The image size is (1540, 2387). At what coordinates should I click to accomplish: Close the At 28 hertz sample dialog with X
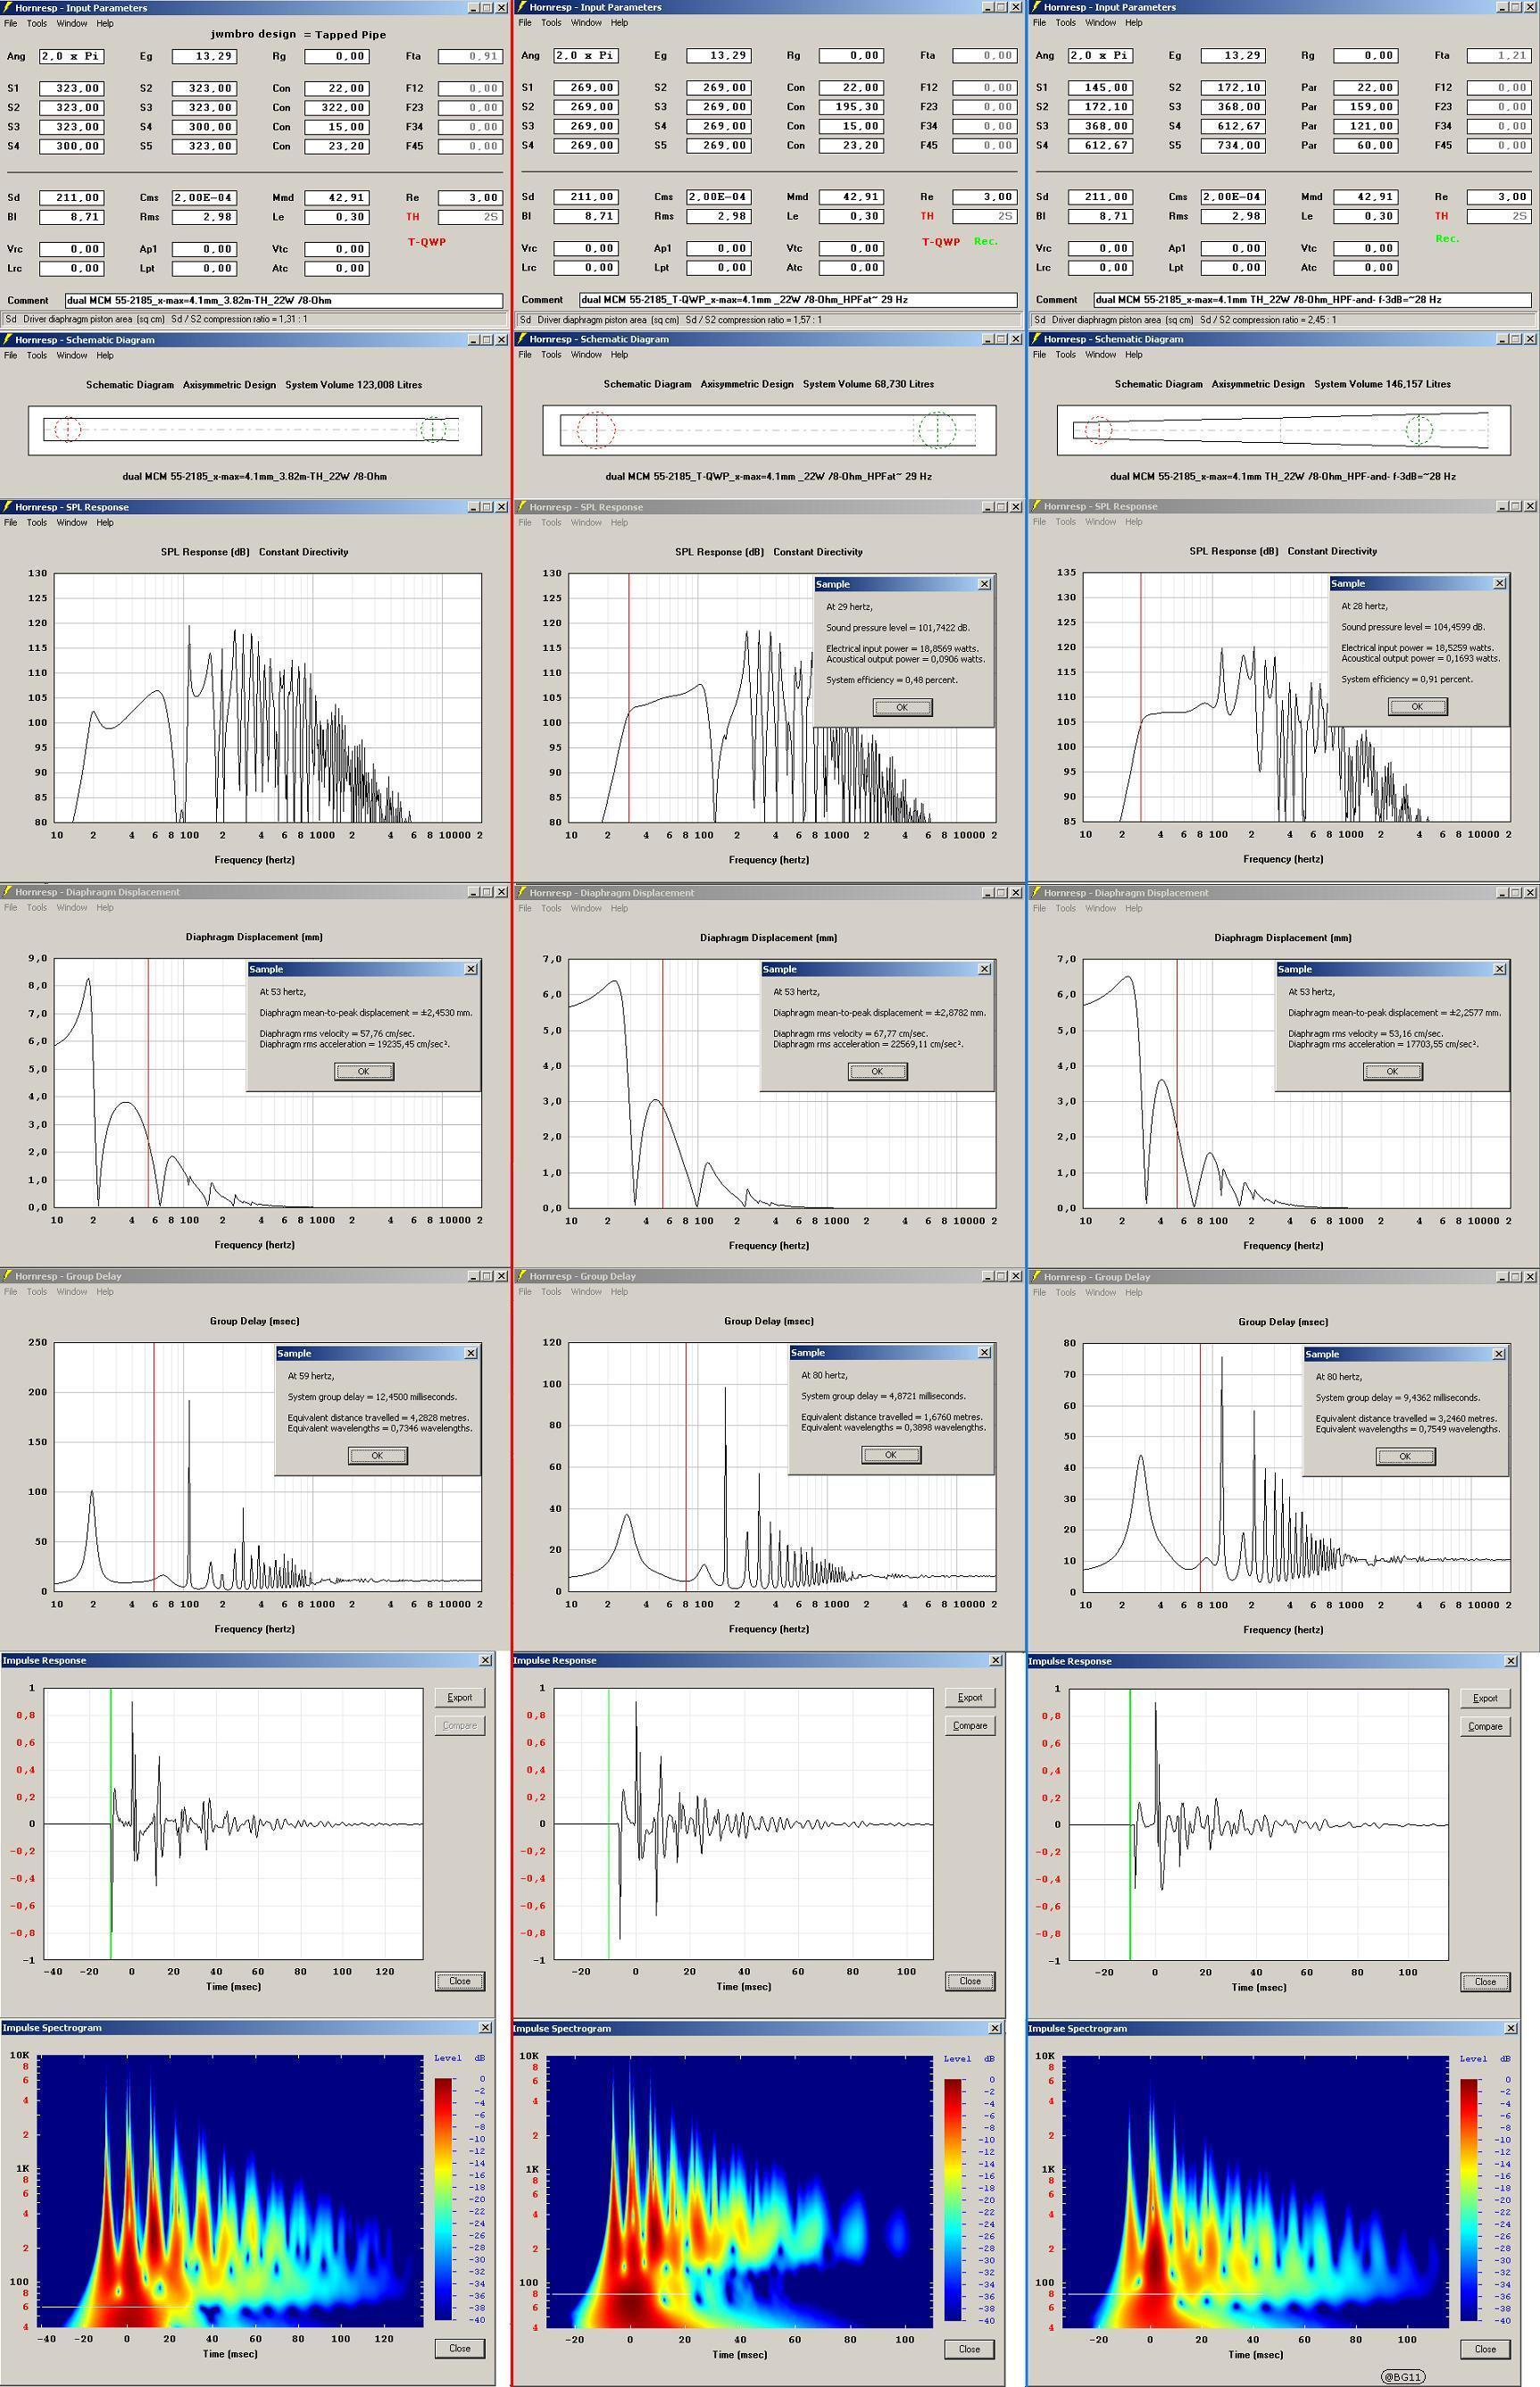point(1499,583)
